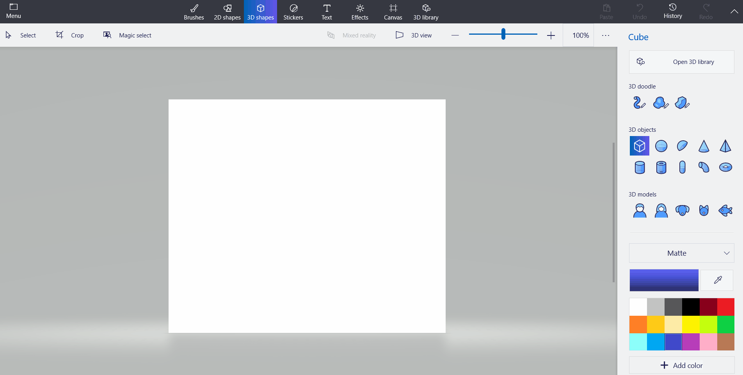Image resolution: width=743 pixels, height=375 pixels.
Task: Select the Sphere 3D object
Action: click(661, 146)
